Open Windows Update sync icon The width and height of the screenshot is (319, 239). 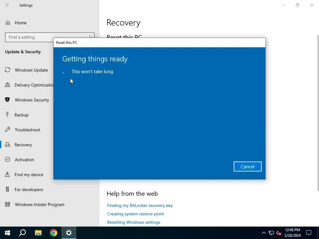(x=7, y=70)
